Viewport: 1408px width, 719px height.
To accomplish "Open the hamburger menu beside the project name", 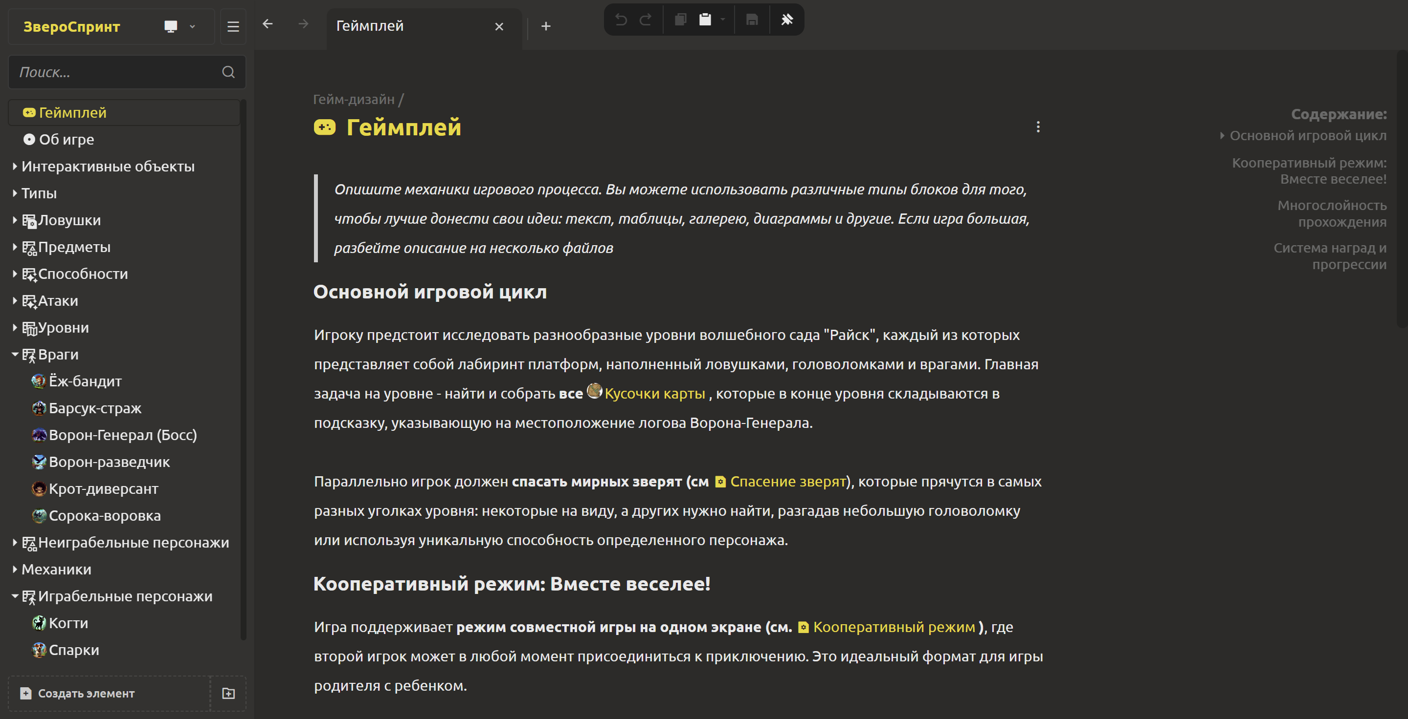I will click(233, 27).
